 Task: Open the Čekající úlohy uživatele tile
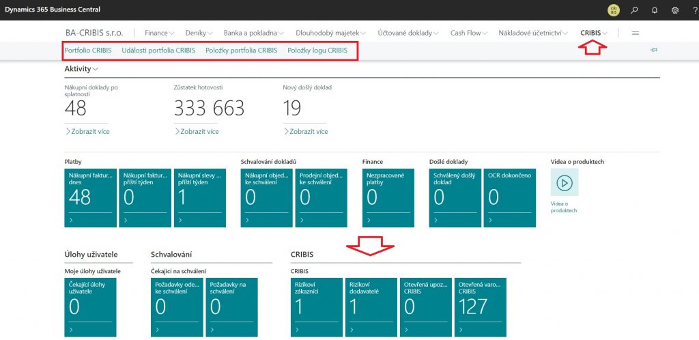(91, 307)
